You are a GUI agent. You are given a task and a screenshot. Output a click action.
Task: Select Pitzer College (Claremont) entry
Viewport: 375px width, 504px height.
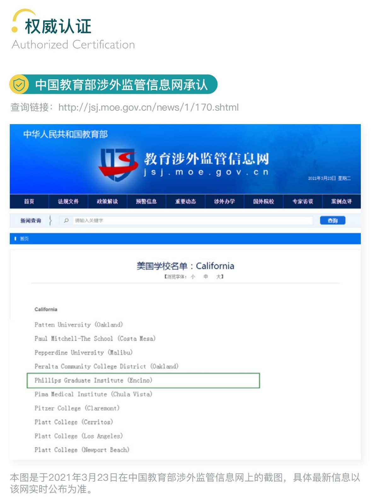[77, 408]
